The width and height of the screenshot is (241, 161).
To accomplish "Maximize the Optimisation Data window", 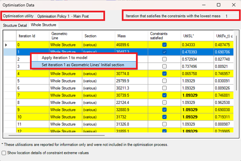I will click(219, 5).
